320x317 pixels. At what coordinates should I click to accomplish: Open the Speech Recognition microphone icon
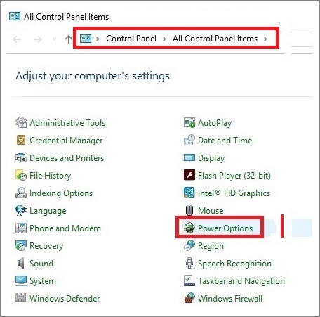189,263
